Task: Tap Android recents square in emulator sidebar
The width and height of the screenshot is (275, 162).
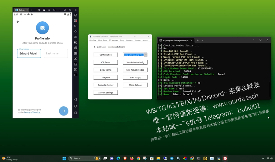Action: tap(75, 113)
